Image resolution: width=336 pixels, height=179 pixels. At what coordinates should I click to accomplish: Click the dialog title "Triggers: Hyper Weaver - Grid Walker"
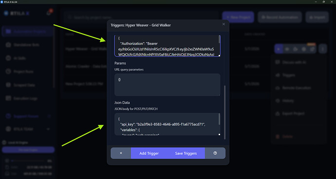pos(141,25)
